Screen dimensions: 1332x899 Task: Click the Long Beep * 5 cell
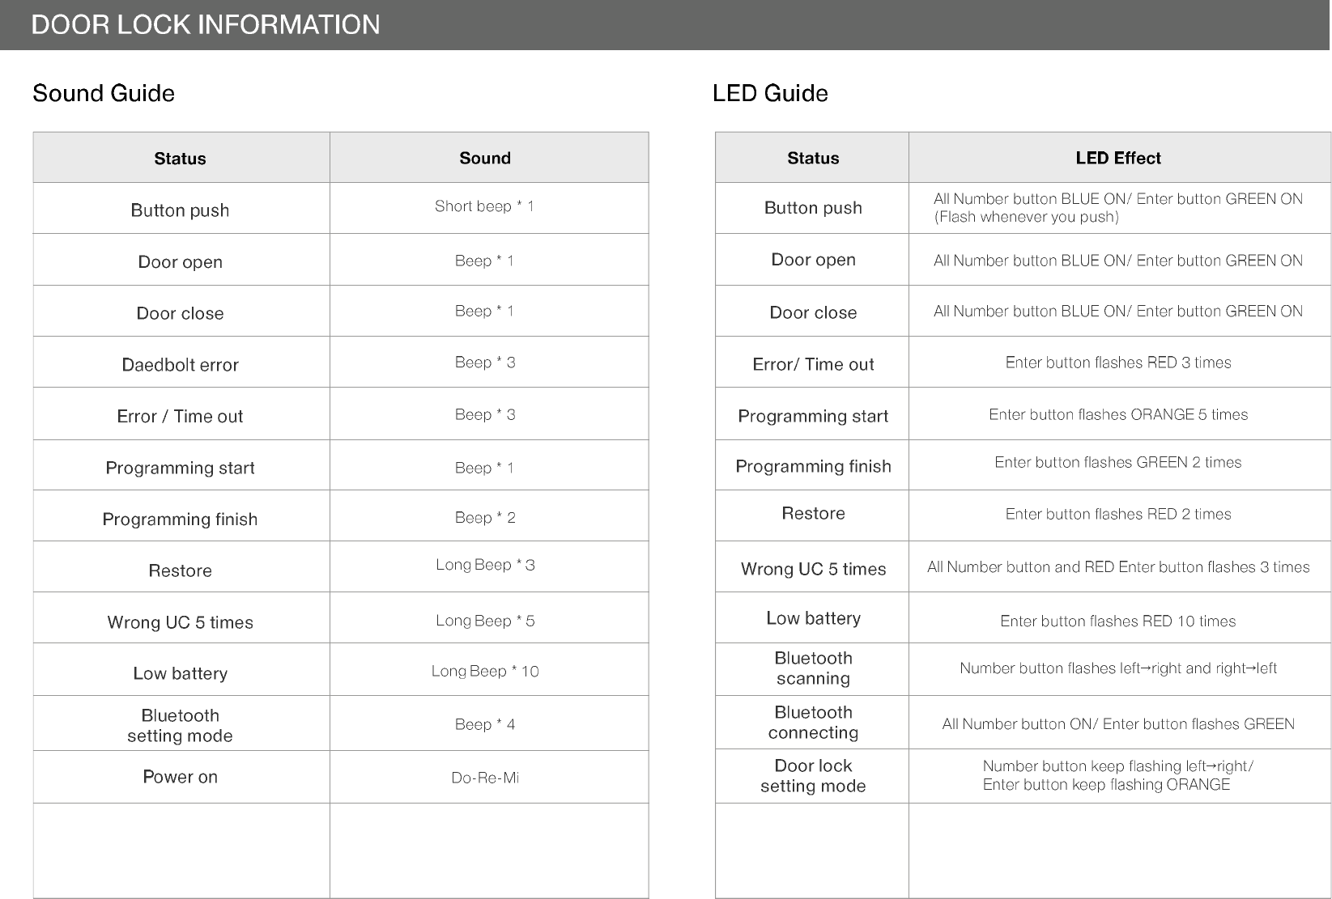(485, 621)
